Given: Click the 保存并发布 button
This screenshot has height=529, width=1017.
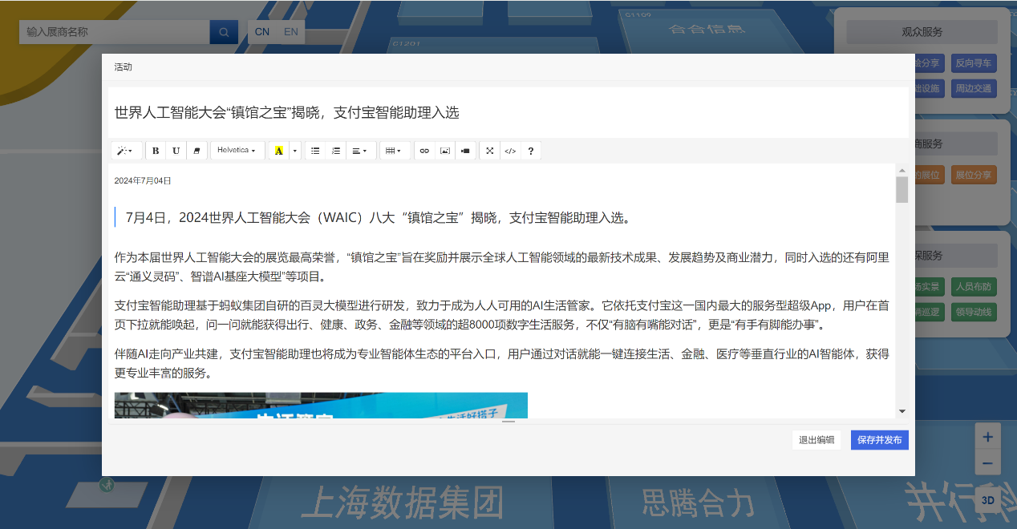Looking at the screenshot, I should tap(879, 440).
